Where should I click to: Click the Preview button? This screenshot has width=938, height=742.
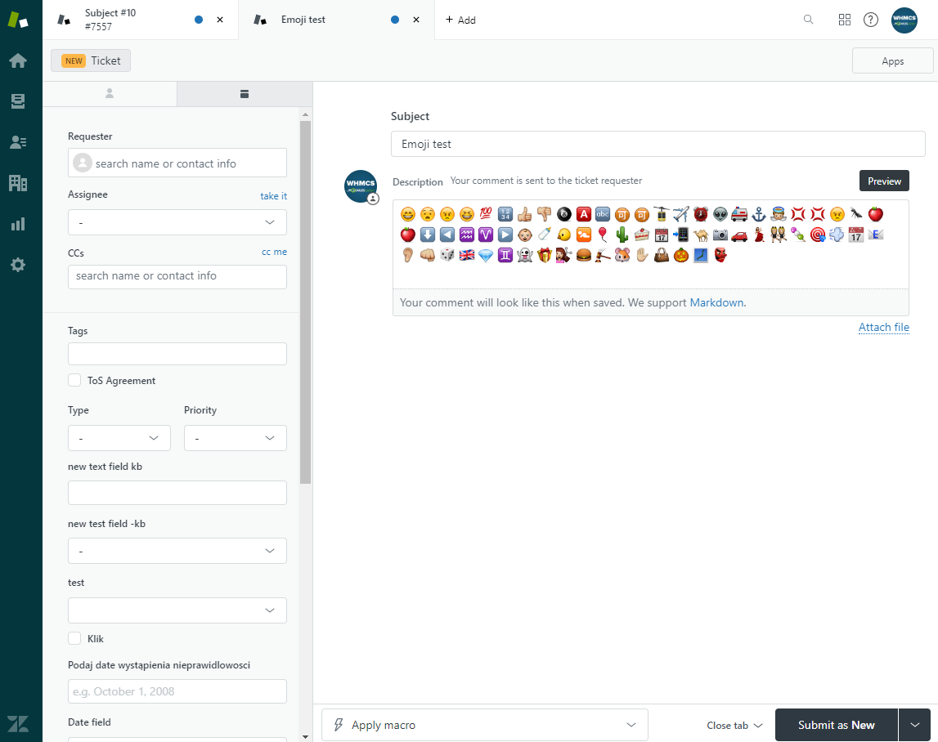pyautogui.click(x=884, y=181)
